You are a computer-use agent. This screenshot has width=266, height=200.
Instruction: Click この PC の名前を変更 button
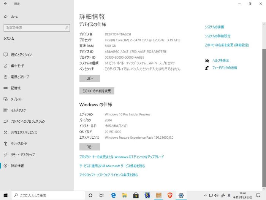tap(97, 91)
